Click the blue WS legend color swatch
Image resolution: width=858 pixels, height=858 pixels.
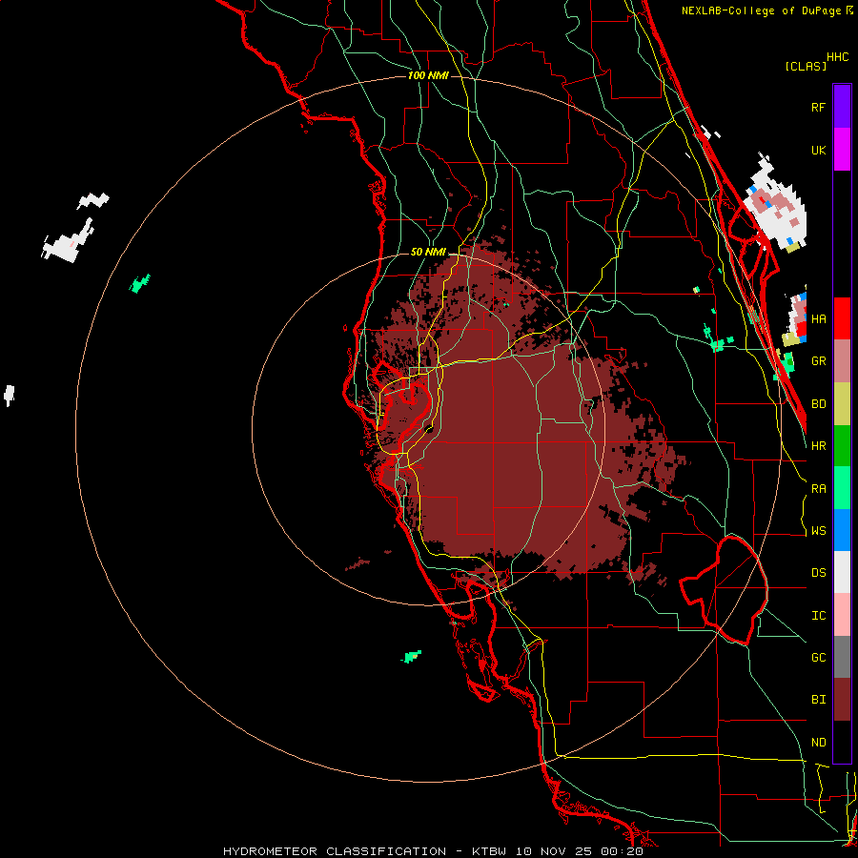pyautogui.click(x=842, y=530)
